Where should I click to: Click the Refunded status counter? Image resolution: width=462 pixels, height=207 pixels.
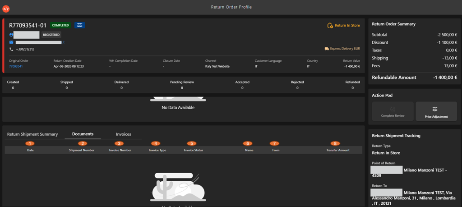click(x=352, y=85)
